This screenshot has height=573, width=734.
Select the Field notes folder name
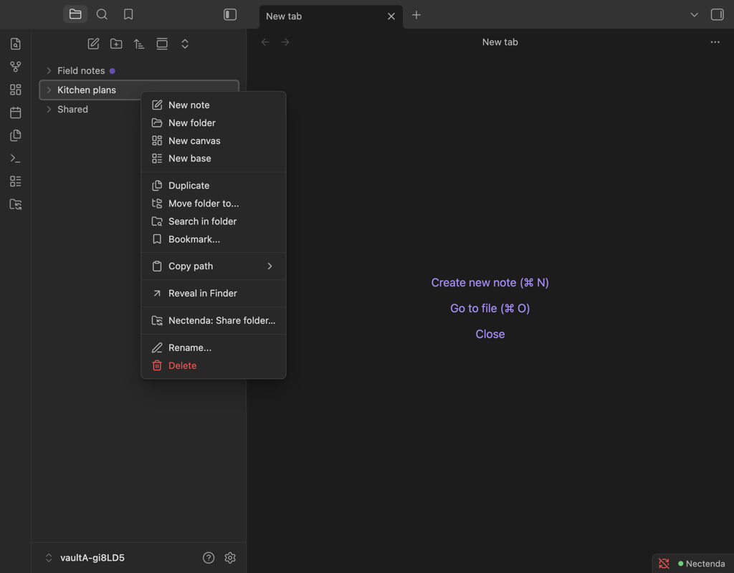(81, 71)
